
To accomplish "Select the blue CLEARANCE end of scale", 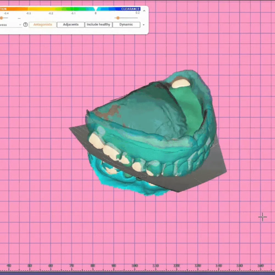I will (x=130, y=9).
